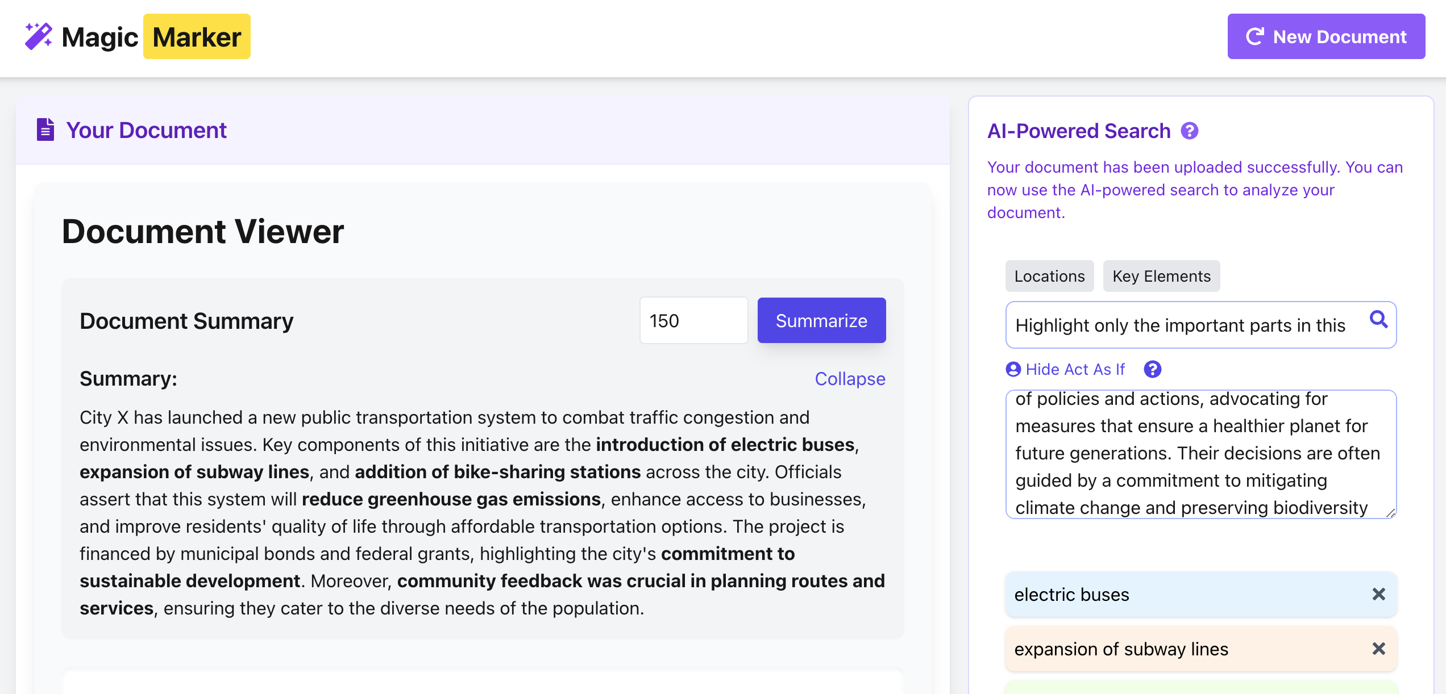
Task: Toggle Hide Act As If
Action: (1066, 369)
